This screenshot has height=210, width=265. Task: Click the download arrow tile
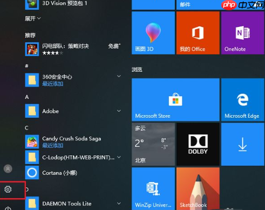[x=243, y=144]
